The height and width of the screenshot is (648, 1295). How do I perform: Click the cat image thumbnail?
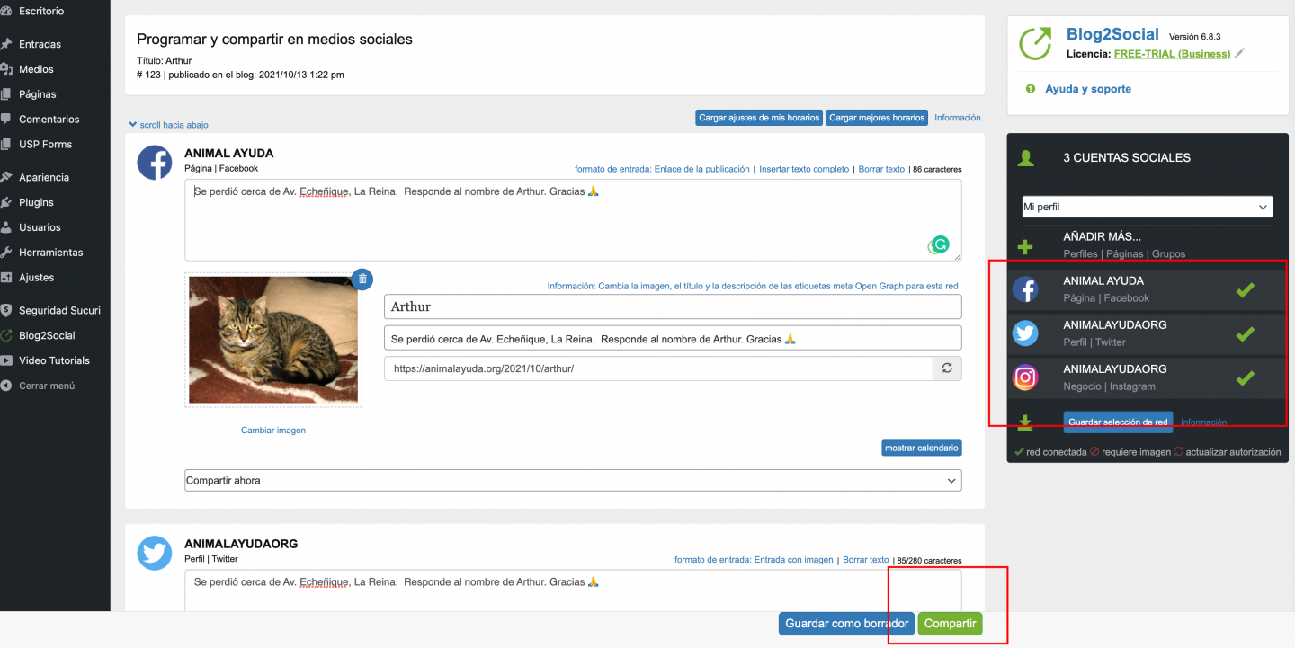click(273, 340)
